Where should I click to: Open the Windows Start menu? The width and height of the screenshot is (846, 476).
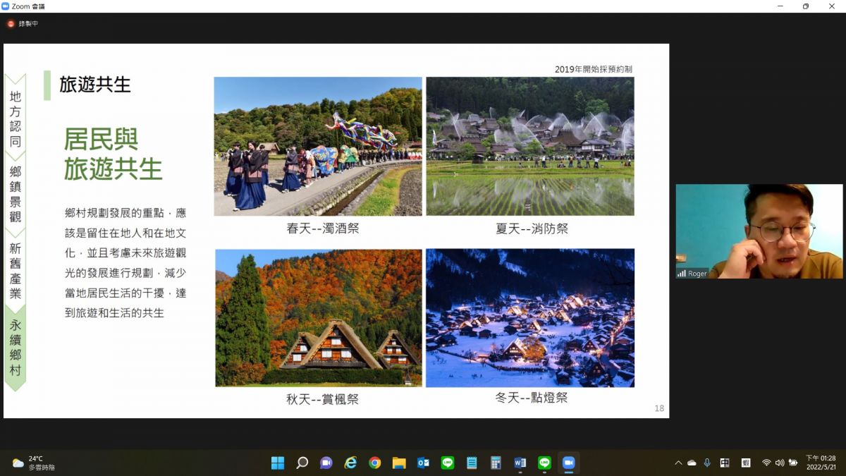click(x=278, y=463)
